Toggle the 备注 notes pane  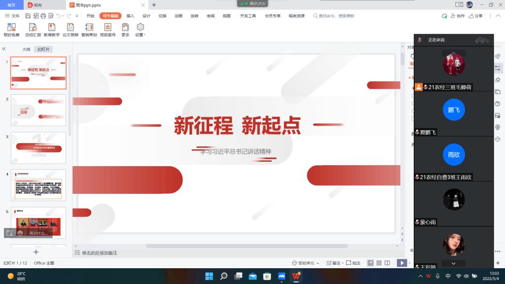click(333, 263)
